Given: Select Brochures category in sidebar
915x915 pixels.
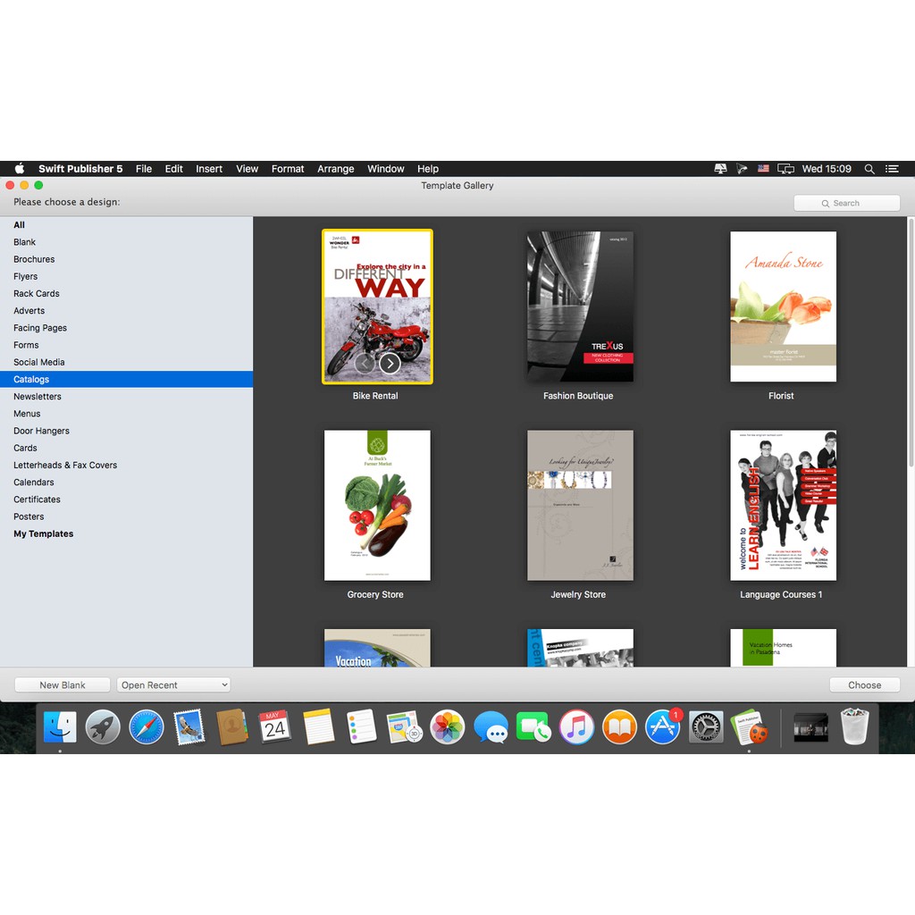Looking at the screenshot, I should point(34,259).
